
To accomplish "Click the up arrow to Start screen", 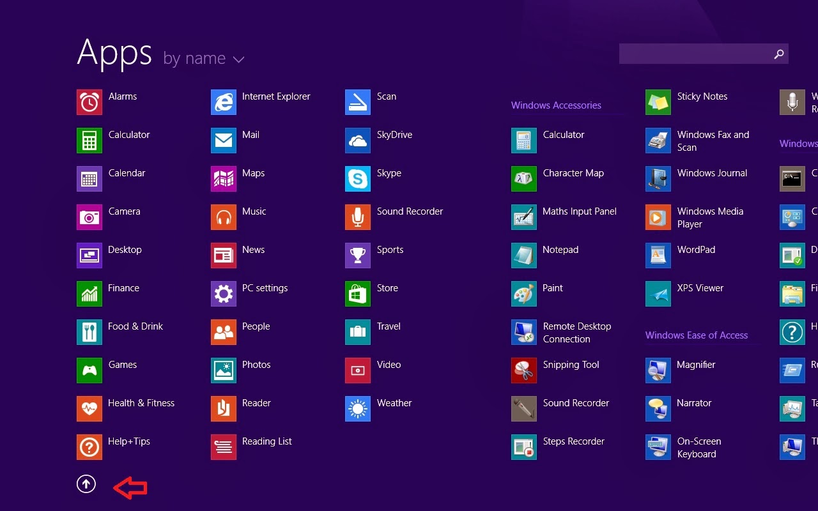I will (86, 484).
